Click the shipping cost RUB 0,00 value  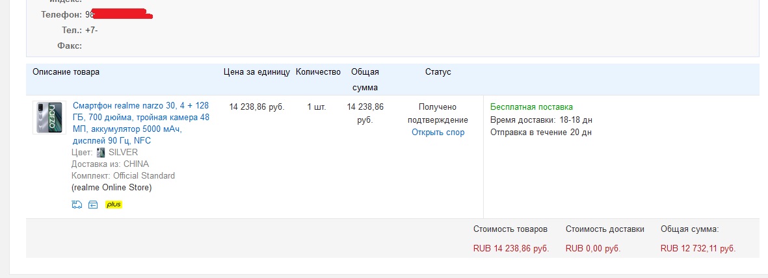point(593,248)
